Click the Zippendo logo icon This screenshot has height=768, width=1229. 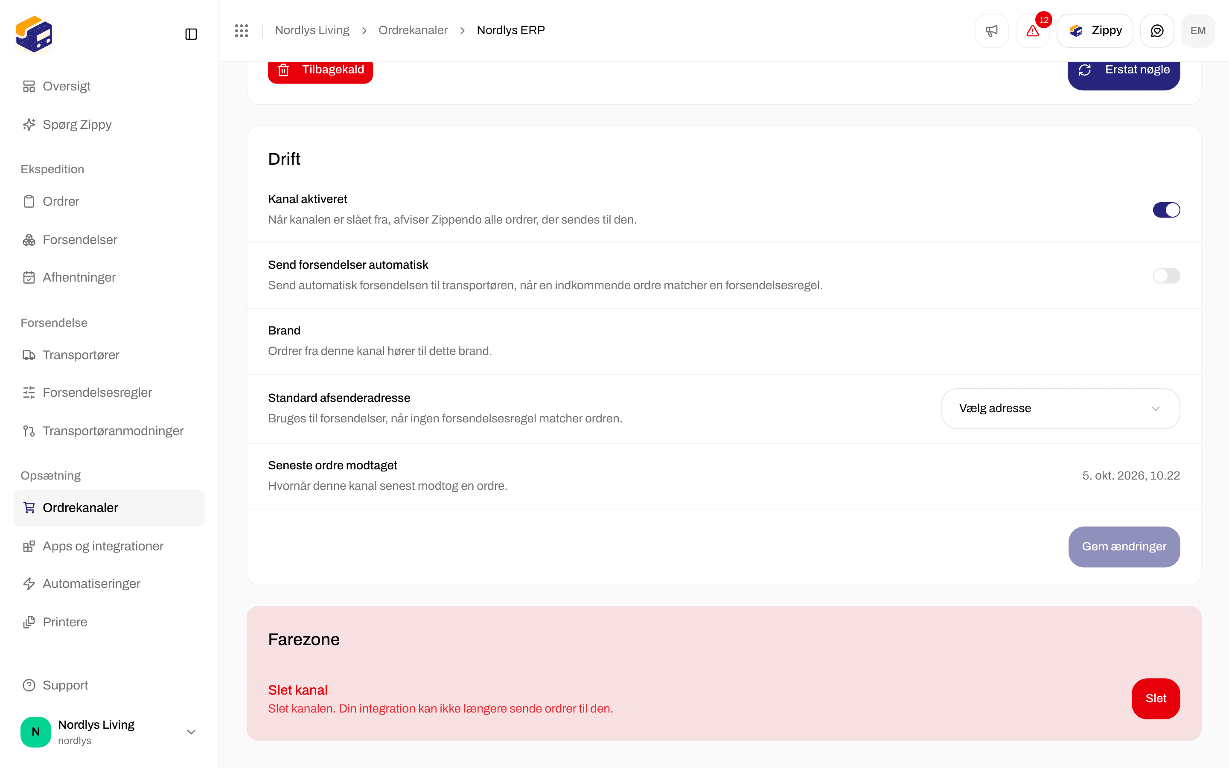[x=34, y=34]
